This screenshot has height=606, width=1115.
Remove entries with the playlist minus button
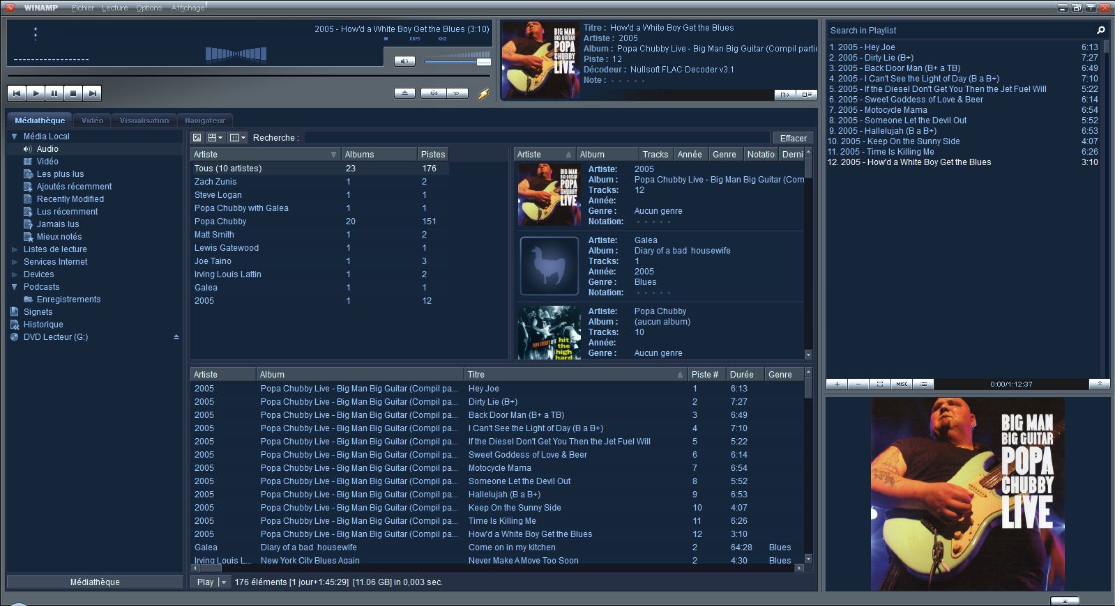(x=858, y=384)
